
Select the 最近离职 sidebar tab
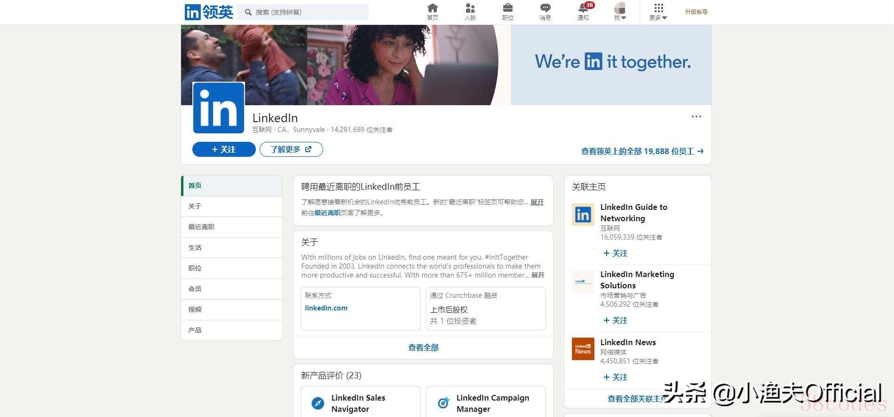point(232,227)
